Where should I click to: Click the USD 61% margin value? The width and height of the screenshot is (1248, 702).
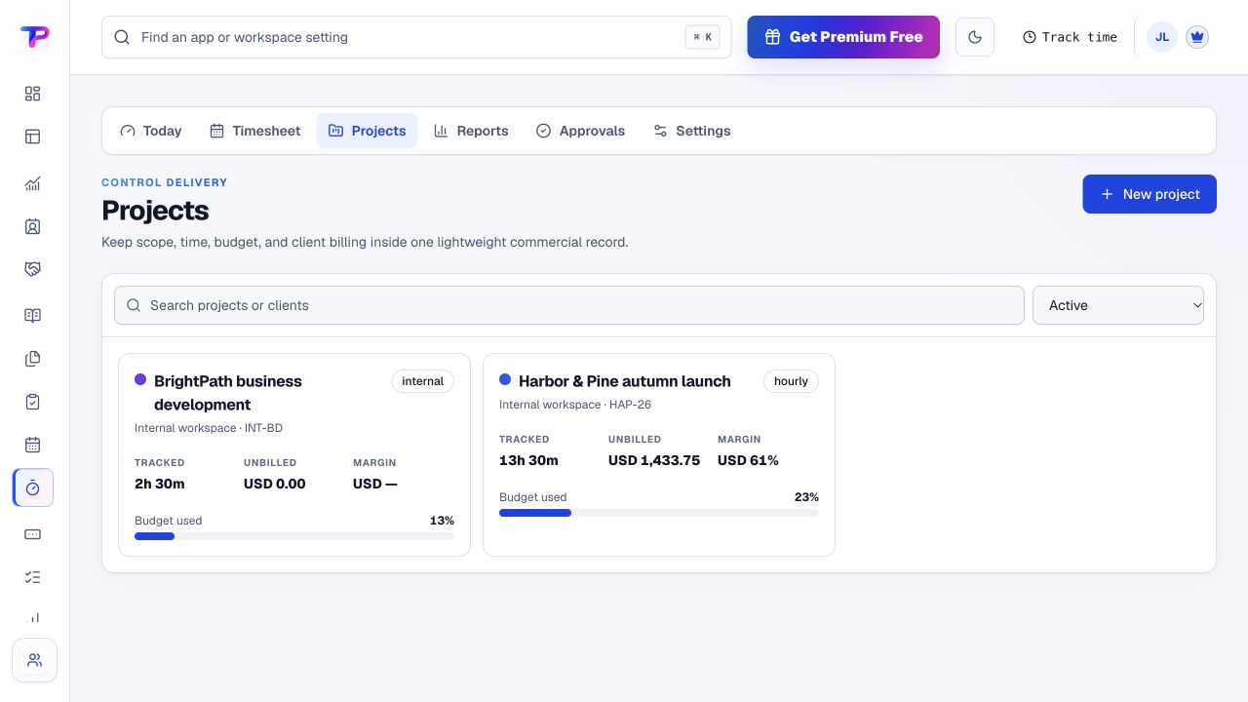click(748, 460)
